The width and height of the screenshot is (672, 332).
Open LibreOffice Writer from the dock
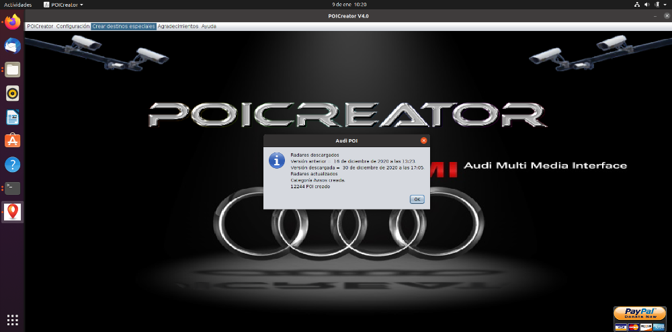coord(13,117)
